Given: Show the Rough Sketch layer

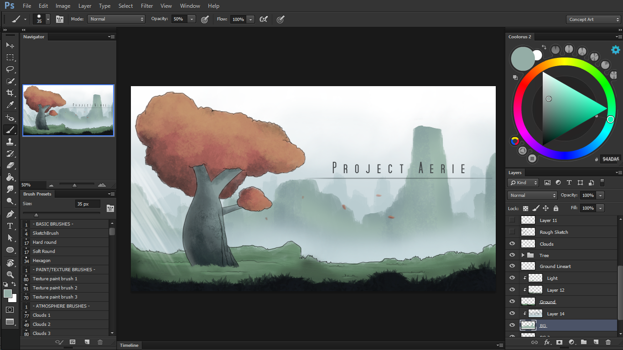Looking at the screenshot, I should (x=512, y=232).
